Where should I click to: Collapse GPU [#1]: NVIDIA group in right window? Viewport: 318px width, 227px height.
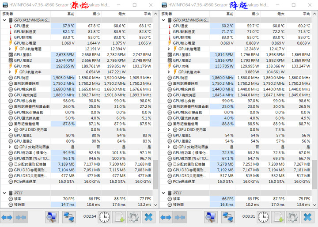tap(163, 20)
